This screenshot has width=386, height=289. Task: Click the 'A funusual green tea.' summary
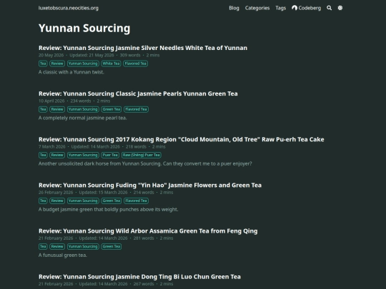(62, 255)
